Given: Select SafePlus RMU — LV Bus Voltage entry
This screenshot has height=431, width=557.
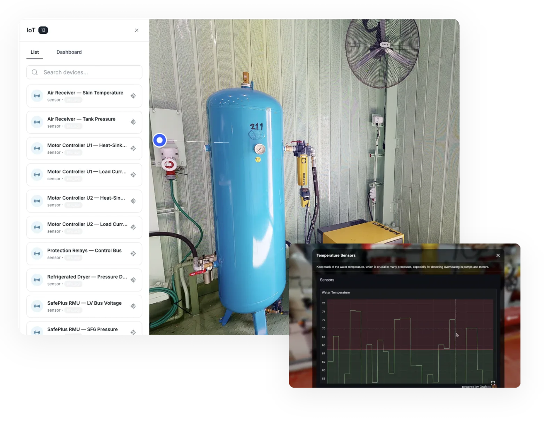Looking at the screenshot, I should (84, 306).
